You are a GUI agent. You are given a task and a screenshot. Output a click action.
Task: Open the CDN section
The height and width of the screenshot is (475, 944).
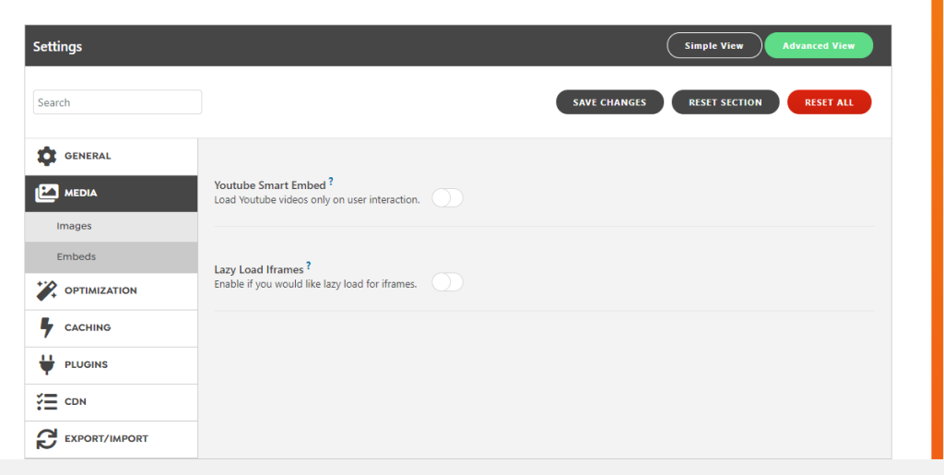pyautogui.click(x=112, y=402)
